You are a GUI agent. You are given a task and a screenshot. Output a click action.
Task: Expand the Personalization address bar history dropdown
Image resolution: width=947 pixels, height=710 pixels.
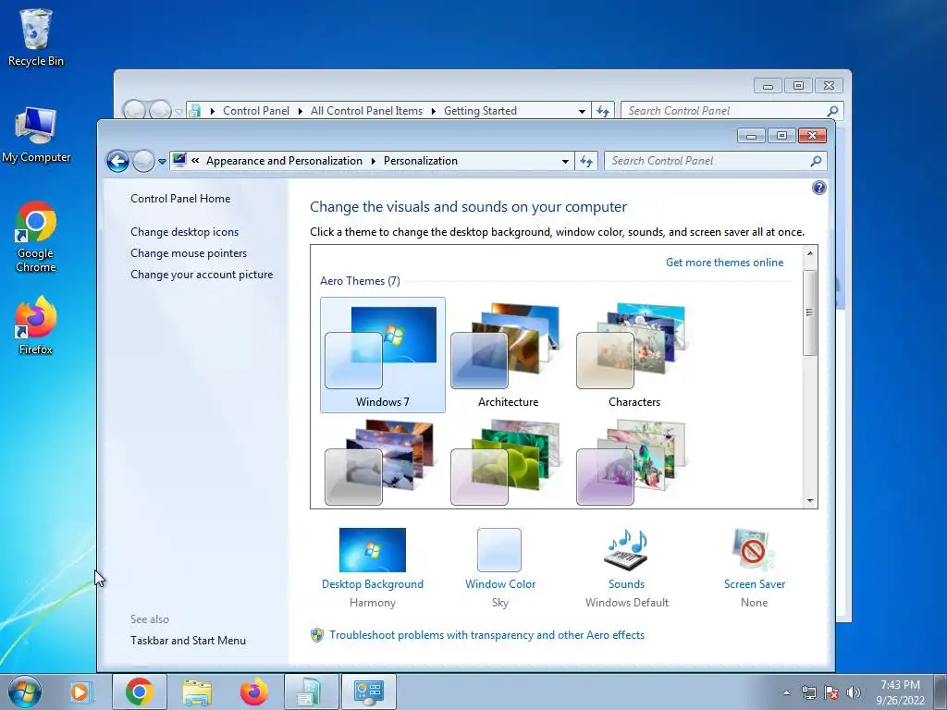pyautogui.click(x=565, y=161)
